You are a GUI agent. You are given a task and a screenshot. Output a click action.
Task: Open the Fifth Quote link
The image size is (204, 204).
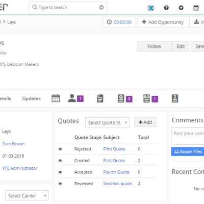(114, 149)
